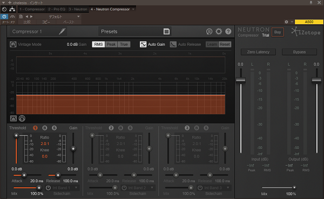Open the Neutron options gear icon
The image size is (324, 199).
[x=219, y=31]
